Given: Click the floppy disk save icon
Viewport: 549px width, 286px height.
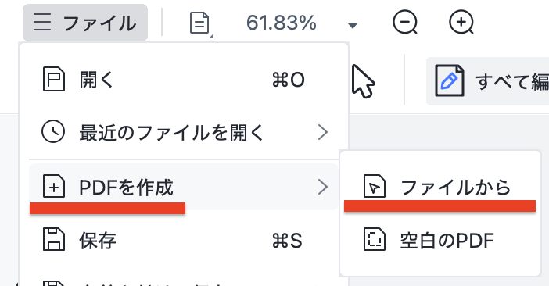Looking at the screenshot, I should point(53,239).
